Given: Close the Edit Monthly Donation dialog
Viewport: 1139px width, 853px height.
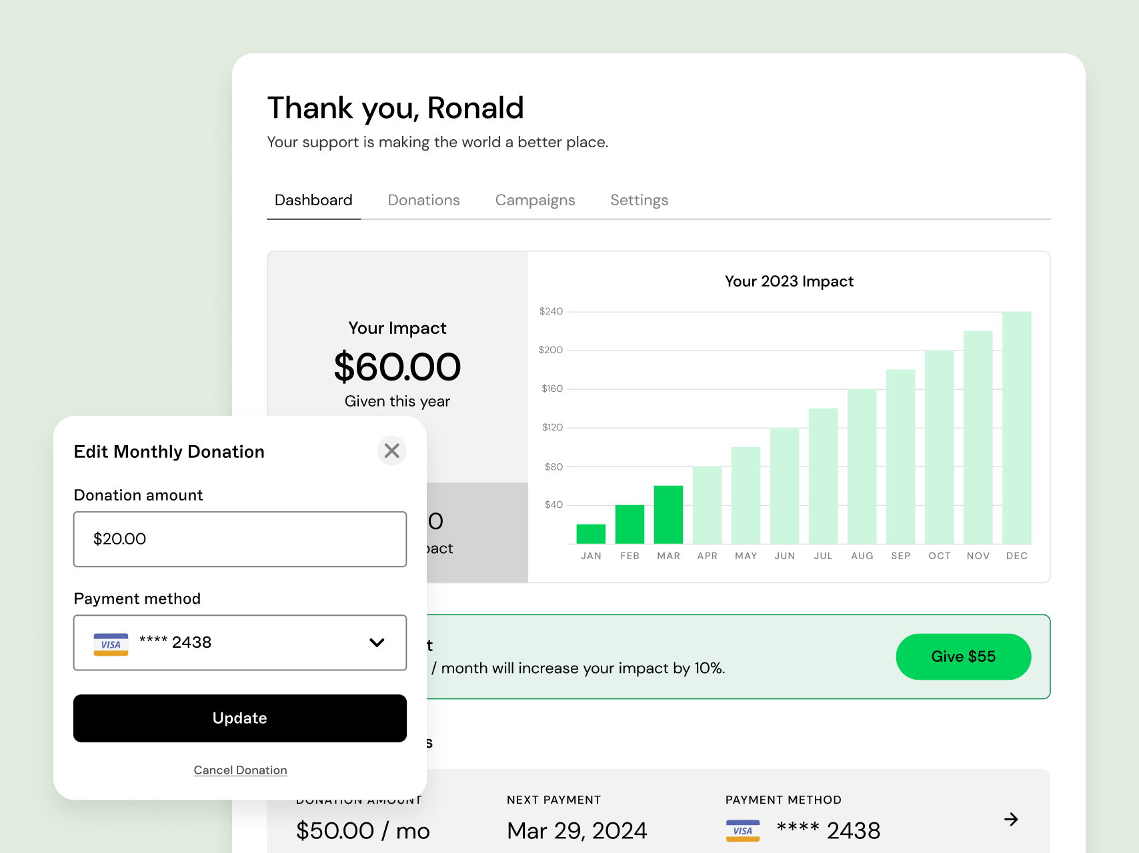Looking at the screenshot, I should click(x=392, y=451).
